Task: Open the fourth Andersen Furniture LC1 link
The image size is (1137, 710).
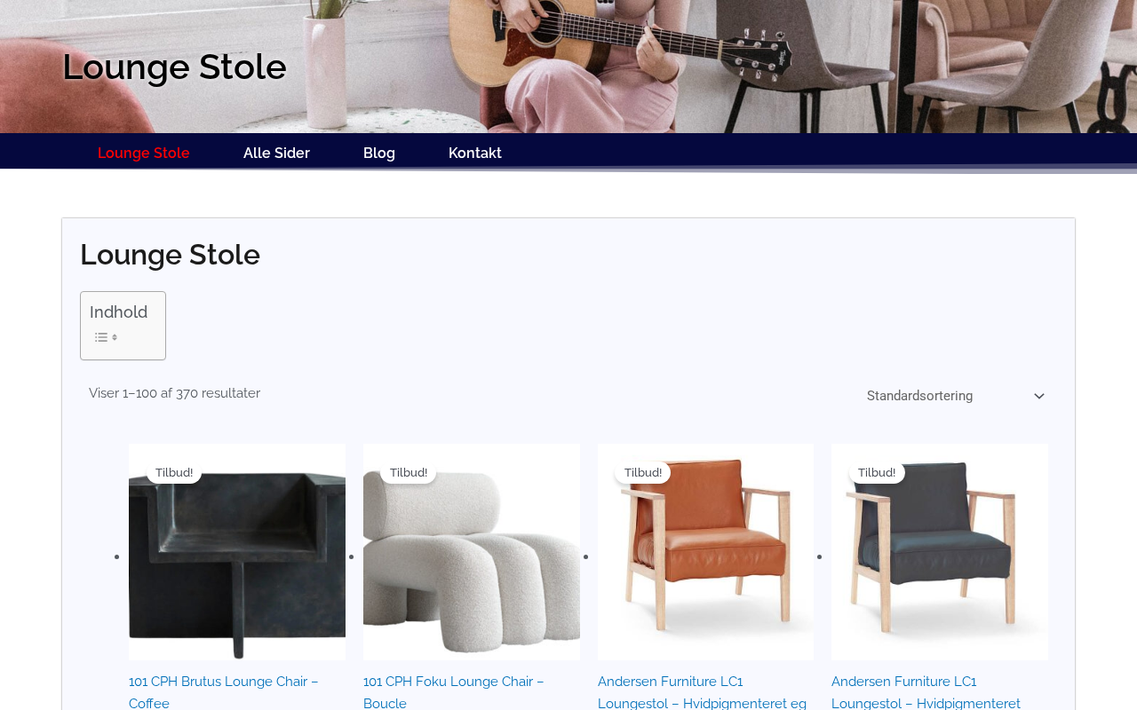Action: point(926,692)
